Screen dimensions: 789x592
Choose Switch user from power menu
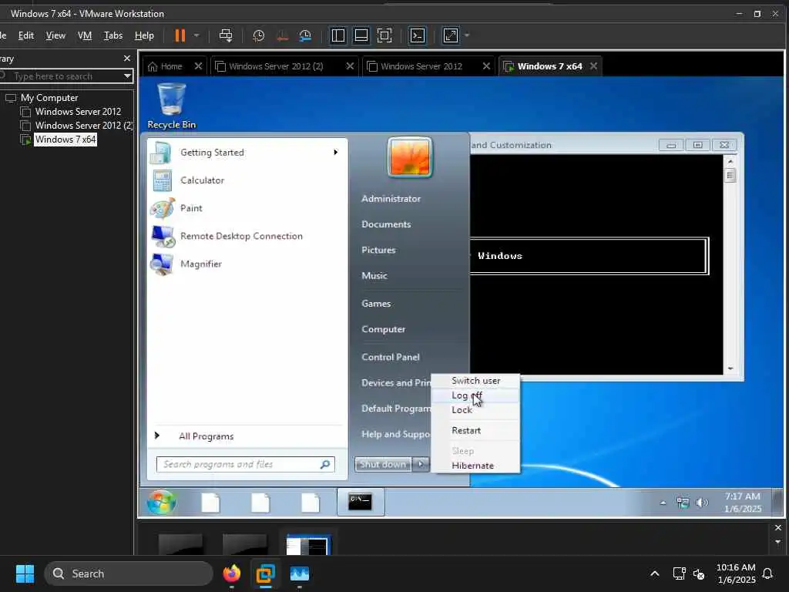click(475, 381)
